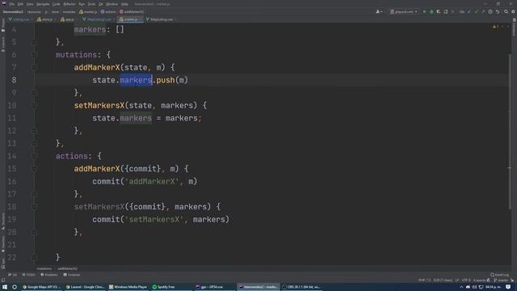Screen dimensions: 517x291
Task: Click mutations in the bottom editor breadcrumb
Action: (x=44, y=268)
